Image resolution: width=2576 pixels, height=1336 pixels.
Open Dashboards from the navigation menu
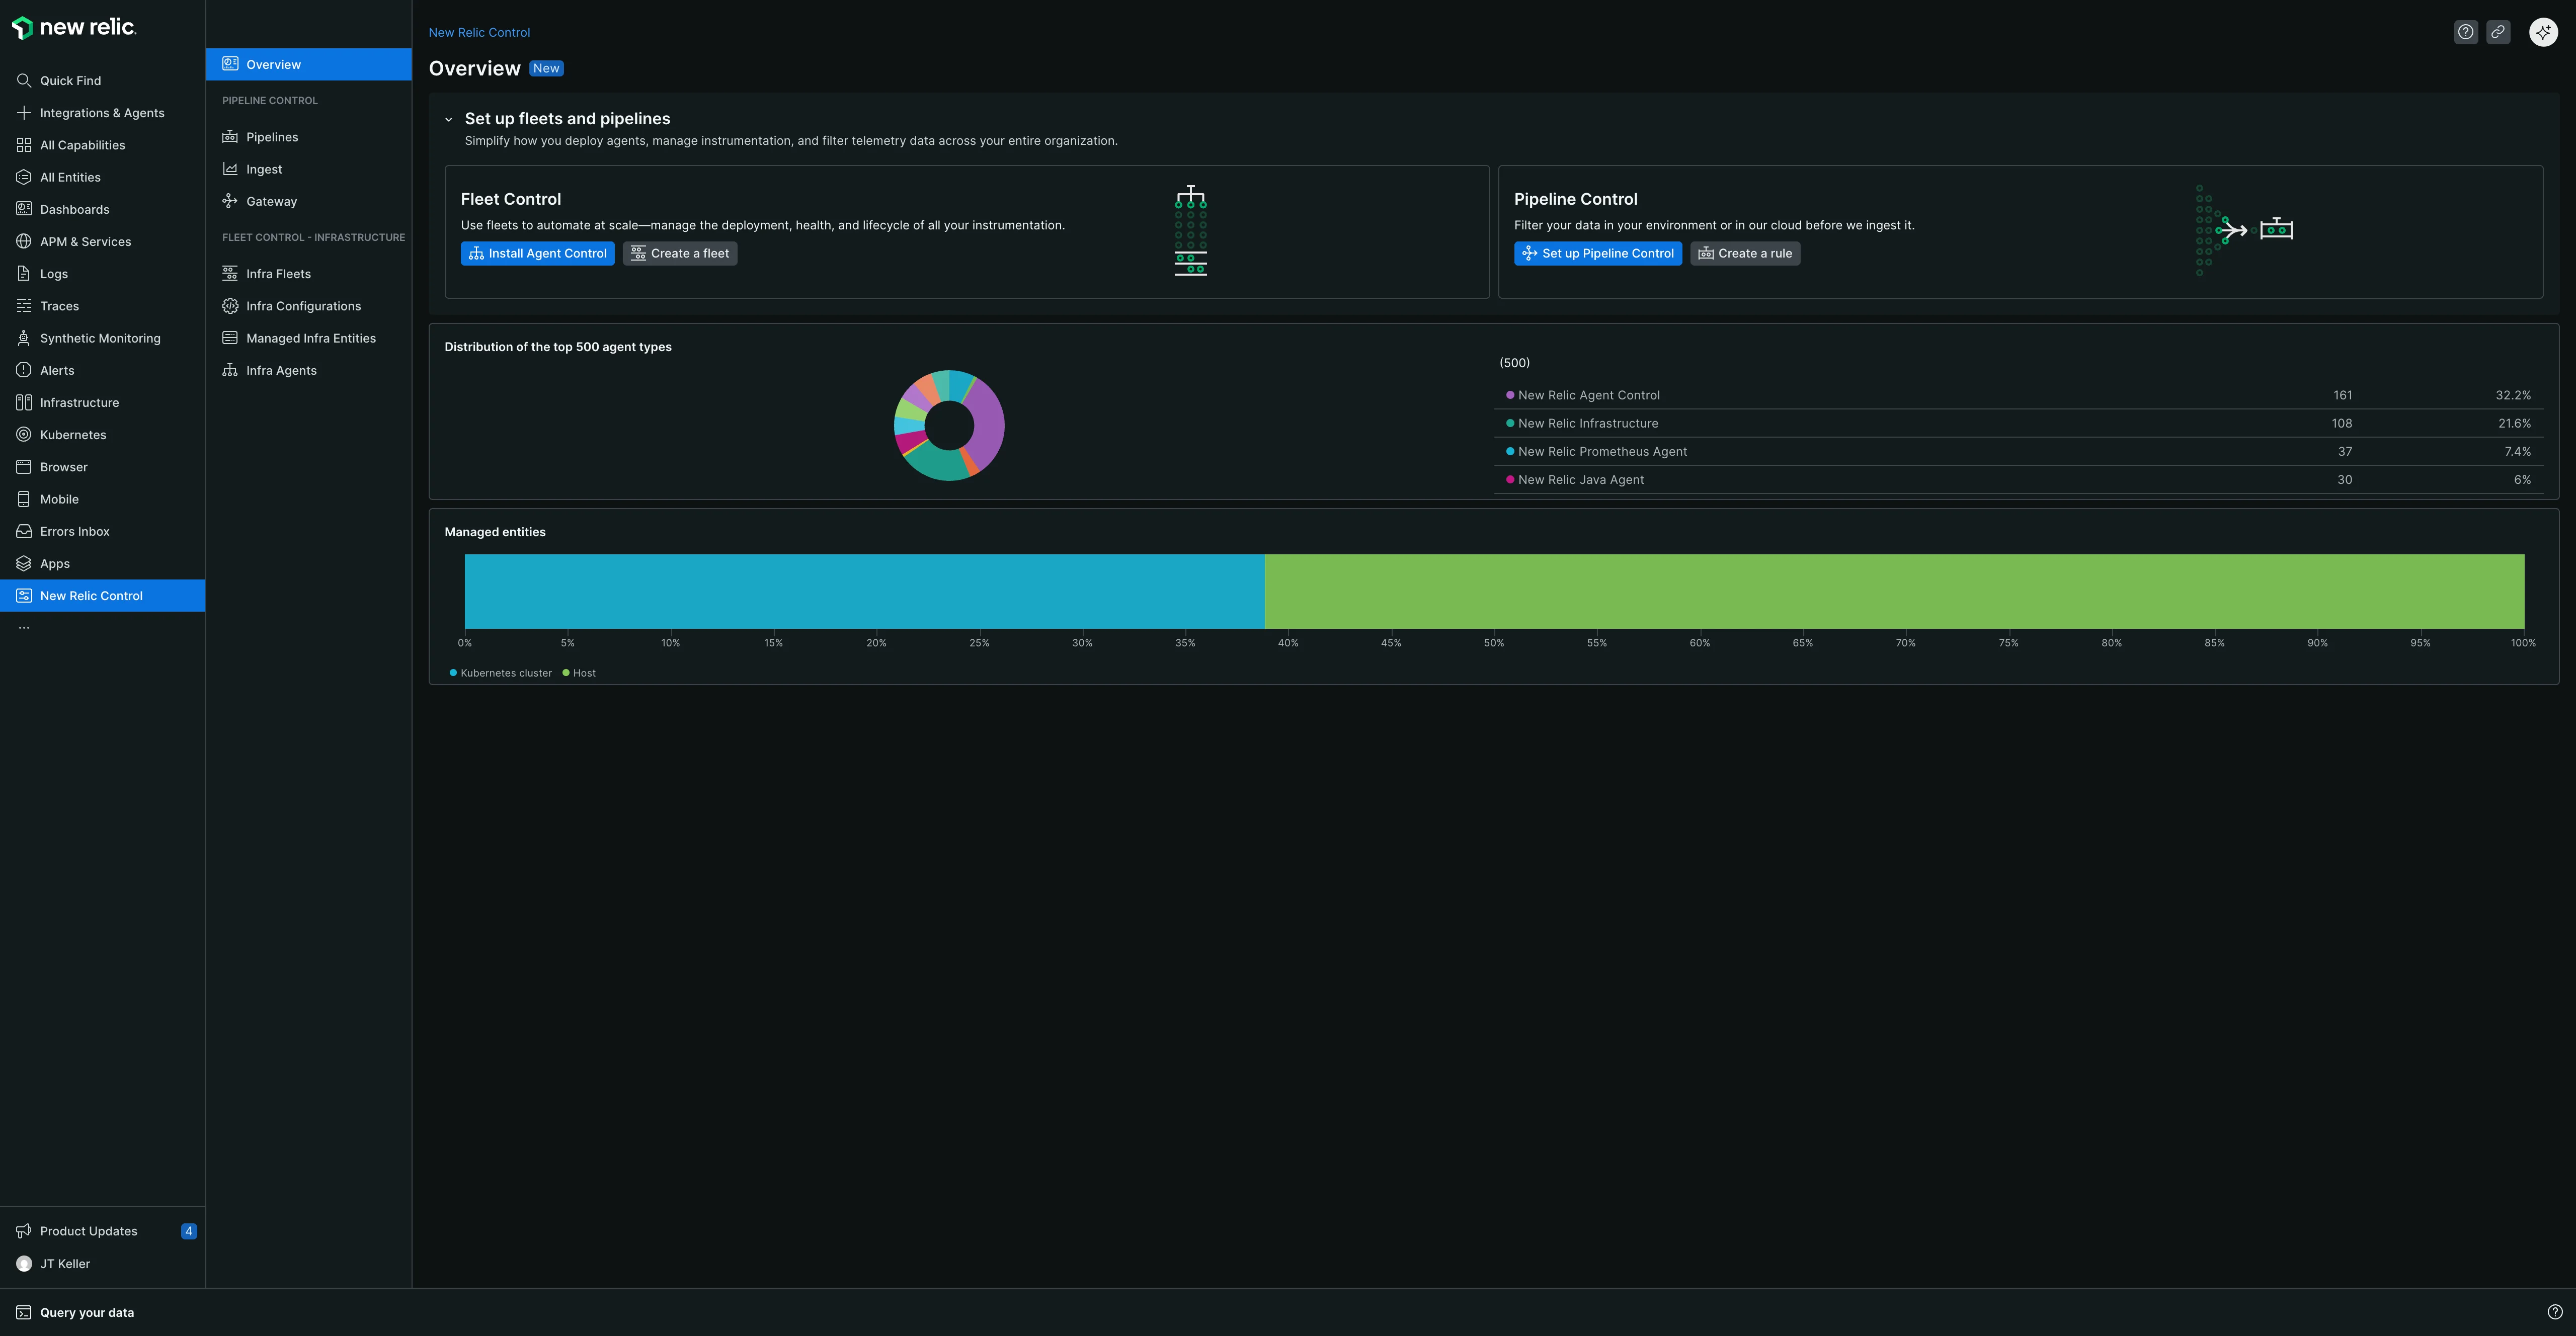tap(74, 209)
